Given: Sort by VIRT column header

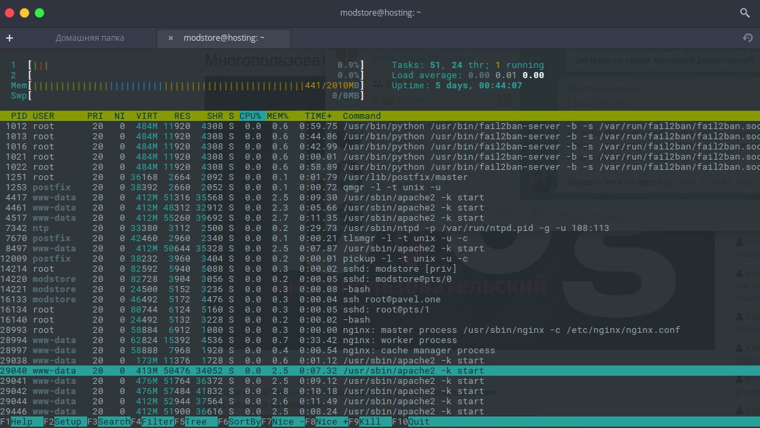Looking at the screenshot, I should click(x=146, y=116).
